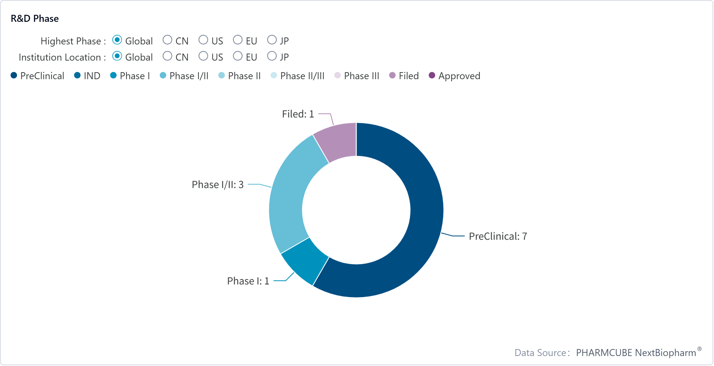The height and width of the screenshot is (366, 714).
Task: Select CN radio for Highest Phase
Action: click(167, 40)
